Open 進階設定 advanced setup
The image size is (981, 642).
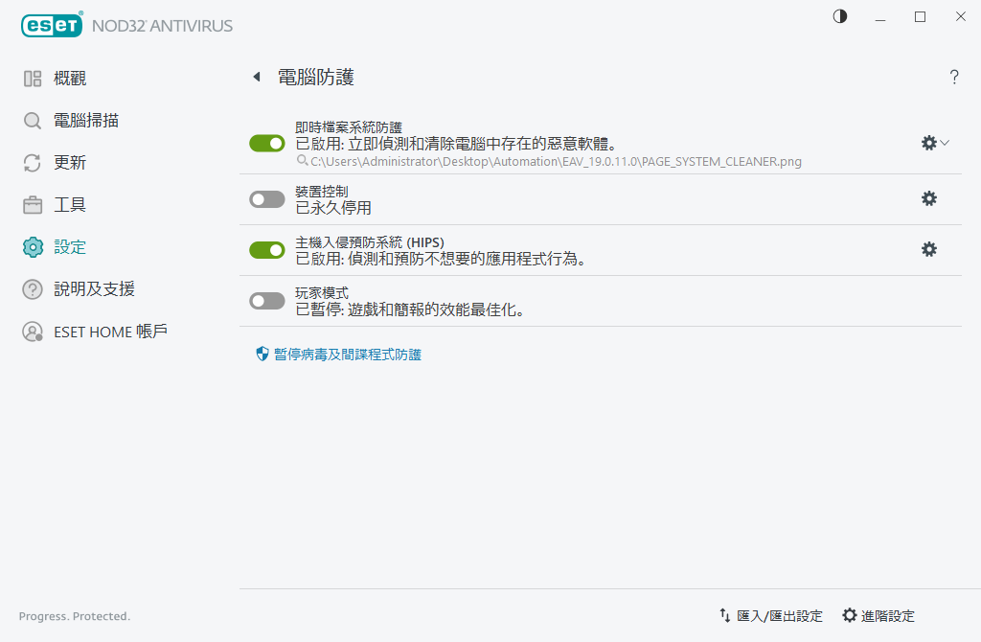coord(878,615)
